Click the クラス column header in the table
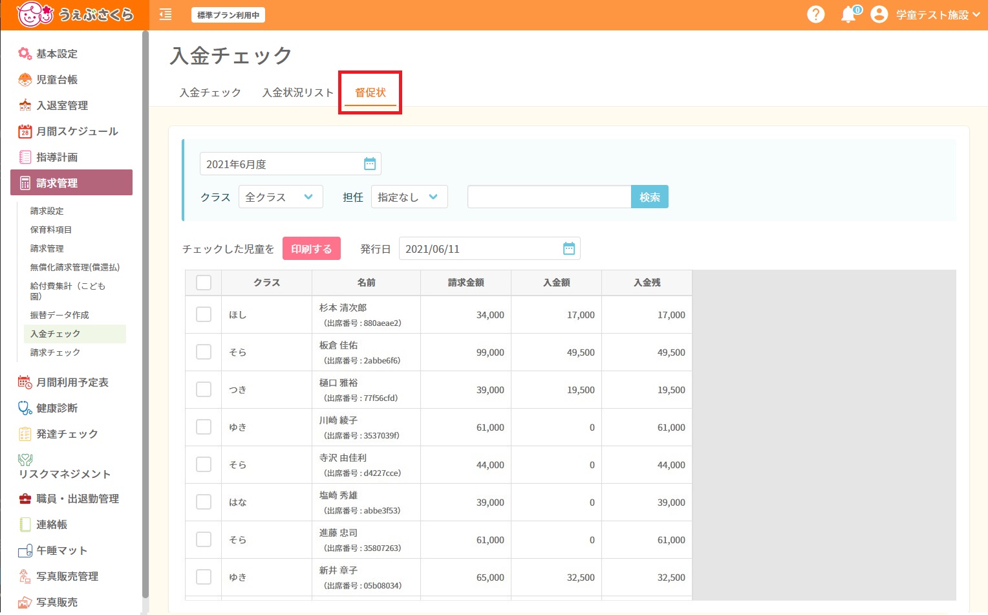 coord(266,283)
